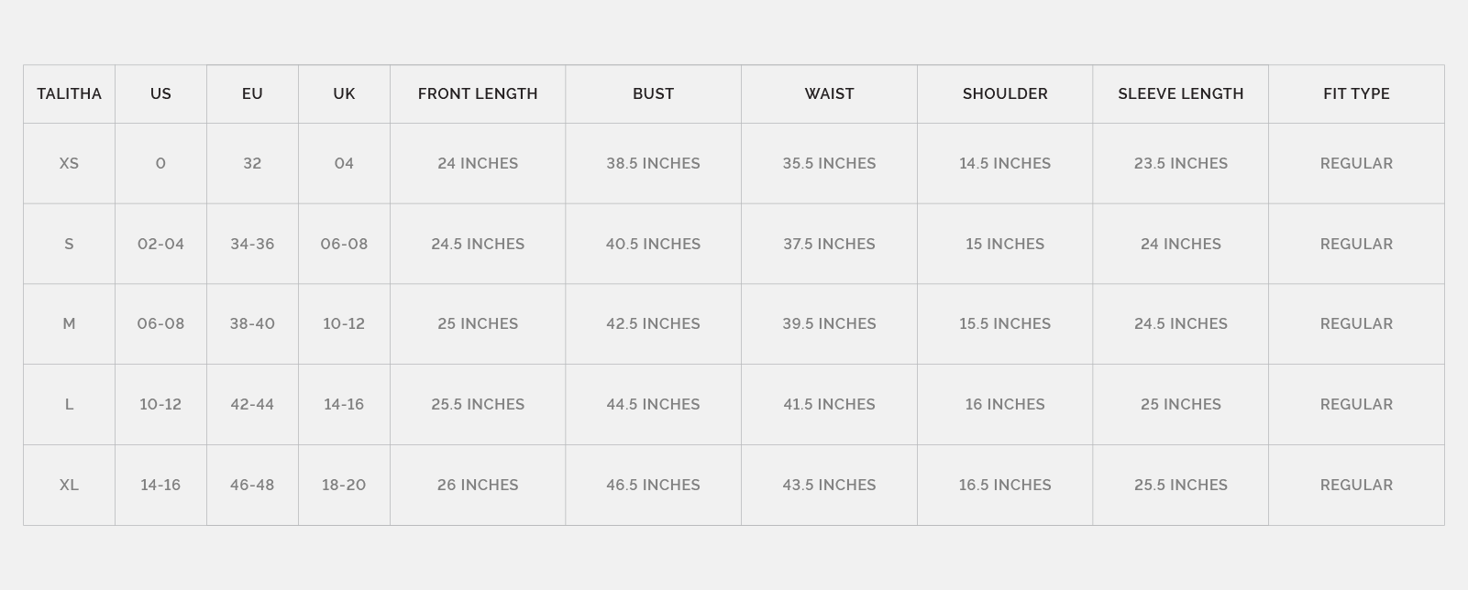Viewport: 1468px width, 590px height.
Task: Click the 46.5 INCHES bust cell
Action: (653, 485)
